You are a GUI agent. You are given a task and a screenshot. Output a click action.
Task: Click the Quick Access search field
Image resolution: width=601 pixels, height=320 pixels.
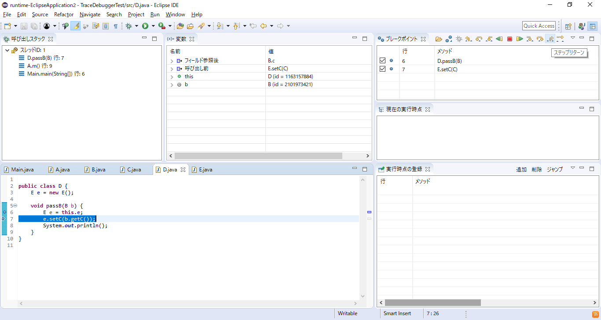point(539,26)
